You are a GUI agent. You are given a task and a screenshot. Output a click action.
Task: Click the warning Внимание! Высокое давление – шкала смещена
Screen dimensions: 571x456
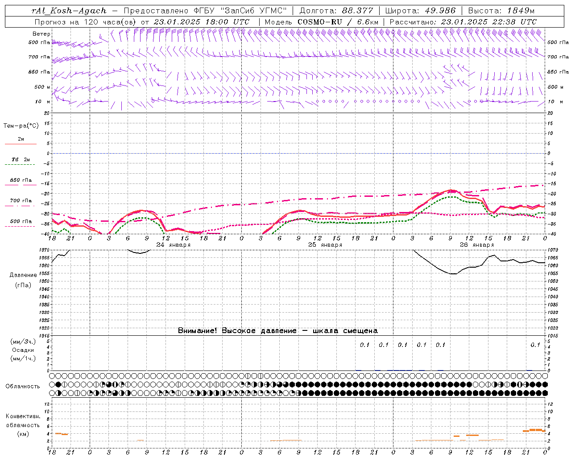tap(277, 330)
